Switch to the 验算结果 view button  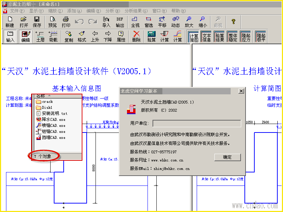[x=219, y=37]
